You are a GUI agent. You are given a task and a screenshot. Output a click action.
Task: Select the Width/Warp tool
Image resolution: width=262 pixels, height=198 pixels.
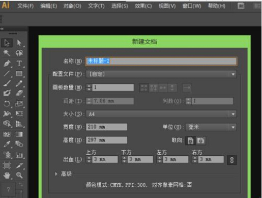[7, 114]
